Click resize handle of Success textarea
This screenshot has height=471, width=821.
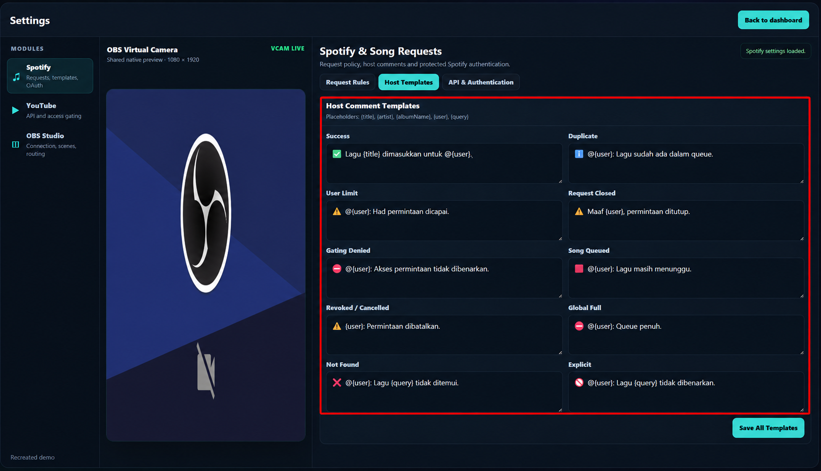coord(560,181)
